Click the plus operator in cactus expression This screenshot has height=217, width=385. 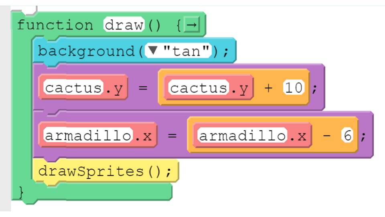coord(268,88)
